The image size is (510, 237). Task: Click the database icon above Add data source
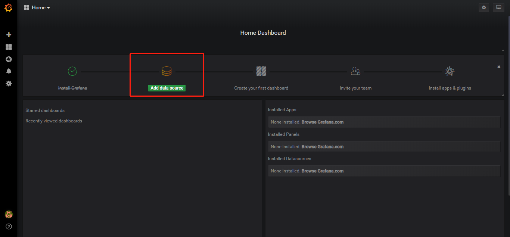(x=167, y=71)
